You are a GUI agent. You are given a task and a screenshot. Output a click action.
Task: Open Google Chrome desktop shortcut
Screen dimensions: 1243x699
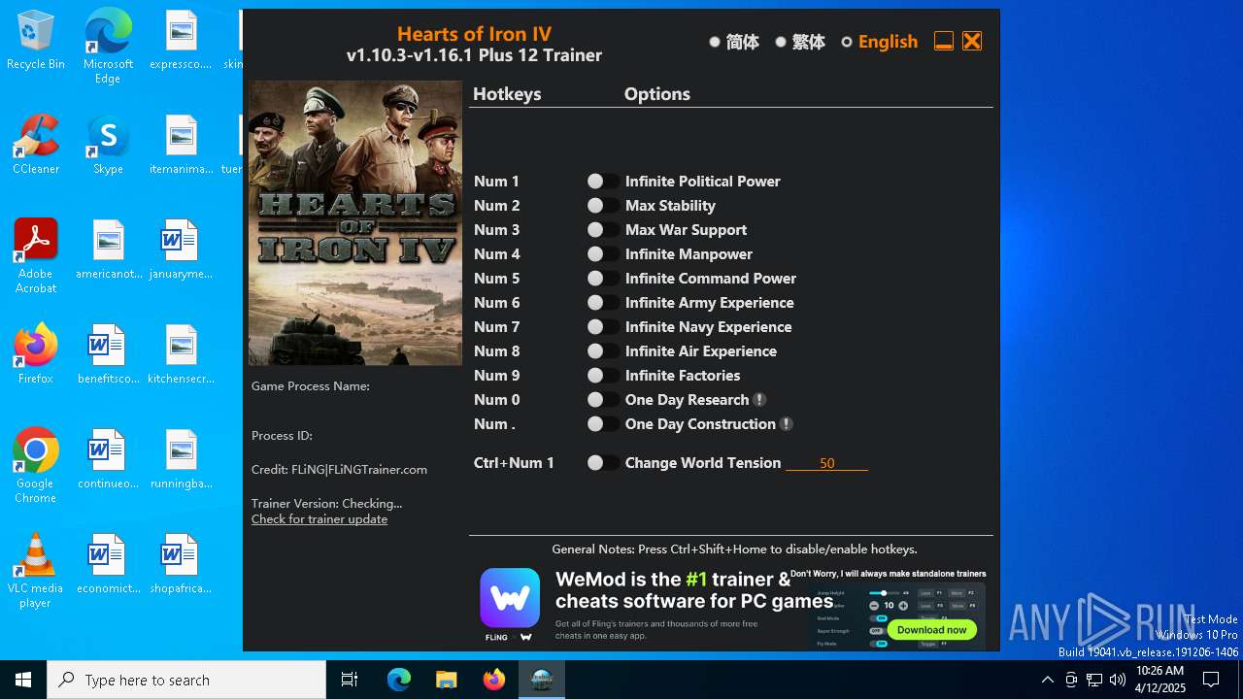(x=36, y=466)
